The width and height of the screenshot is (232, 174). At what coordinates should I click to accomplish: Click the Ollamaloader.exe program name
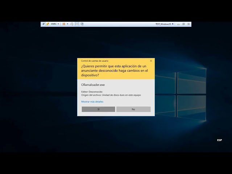point(93,85)
